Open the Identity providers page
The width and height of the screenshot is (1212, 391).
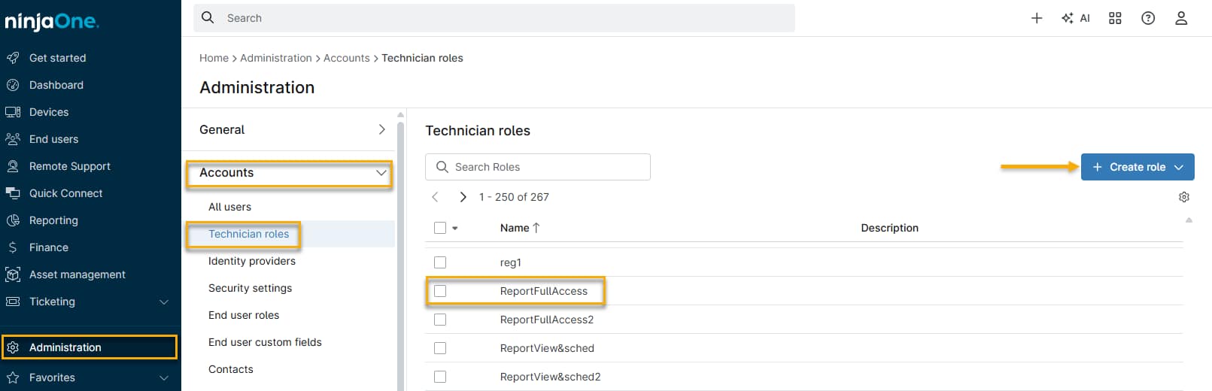point(251,261)
